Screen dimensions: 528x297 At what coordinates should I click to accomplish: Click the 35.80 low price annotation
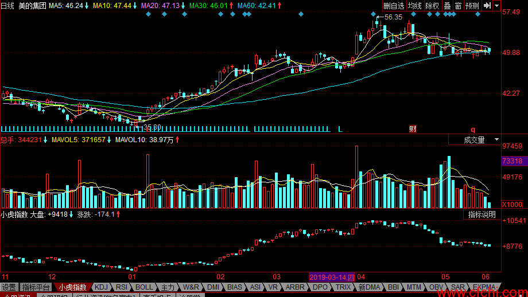(x=152, y=127)
